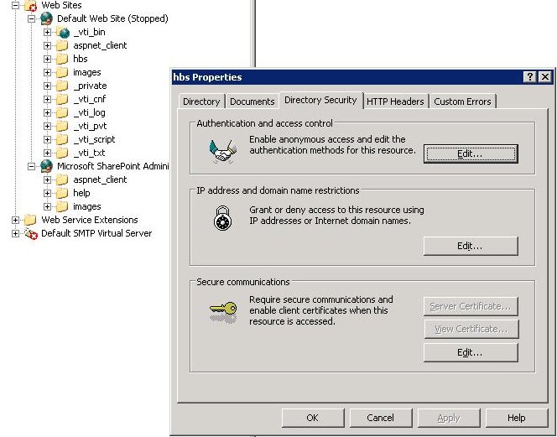This screenshot has height=437, width=557.
Task: Select the images folder under Default Web Site
Action: click(86, 72)
